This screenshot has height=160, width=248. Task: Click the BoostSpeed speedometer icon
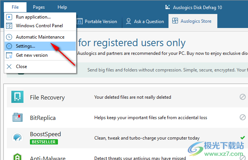(x=17, y=138)
